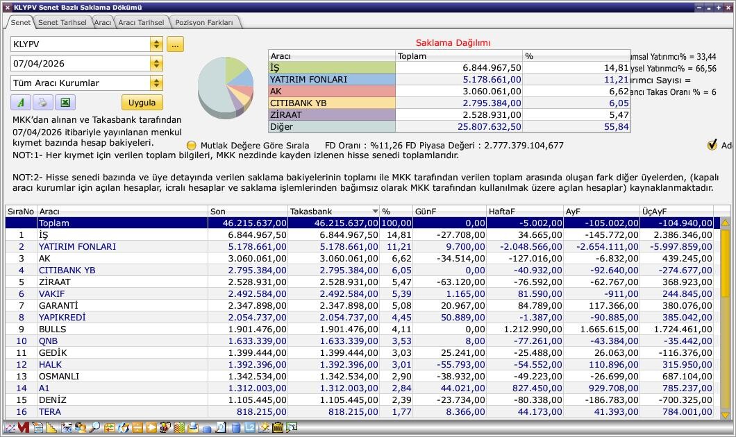The height and width of the screenshot is (437, 736).
Task: Click the L2 icon in bottom toolbar
Action: (249, 428)
